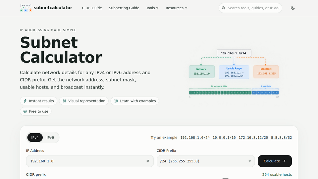
Task: Click the 'CIDR prefix' label below the IP field
Action: [36, 175]
